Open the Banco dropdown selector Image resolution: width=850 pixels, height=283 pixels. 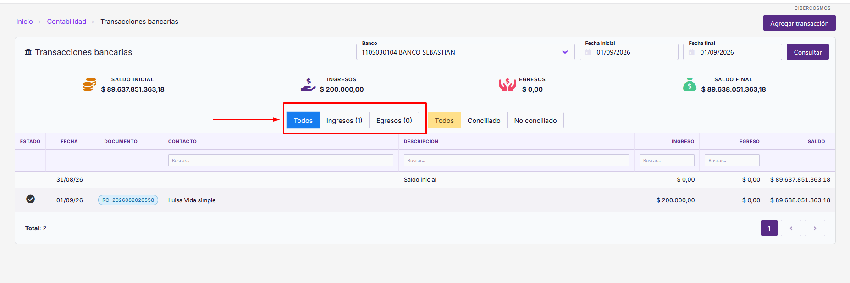pos(465,52)
